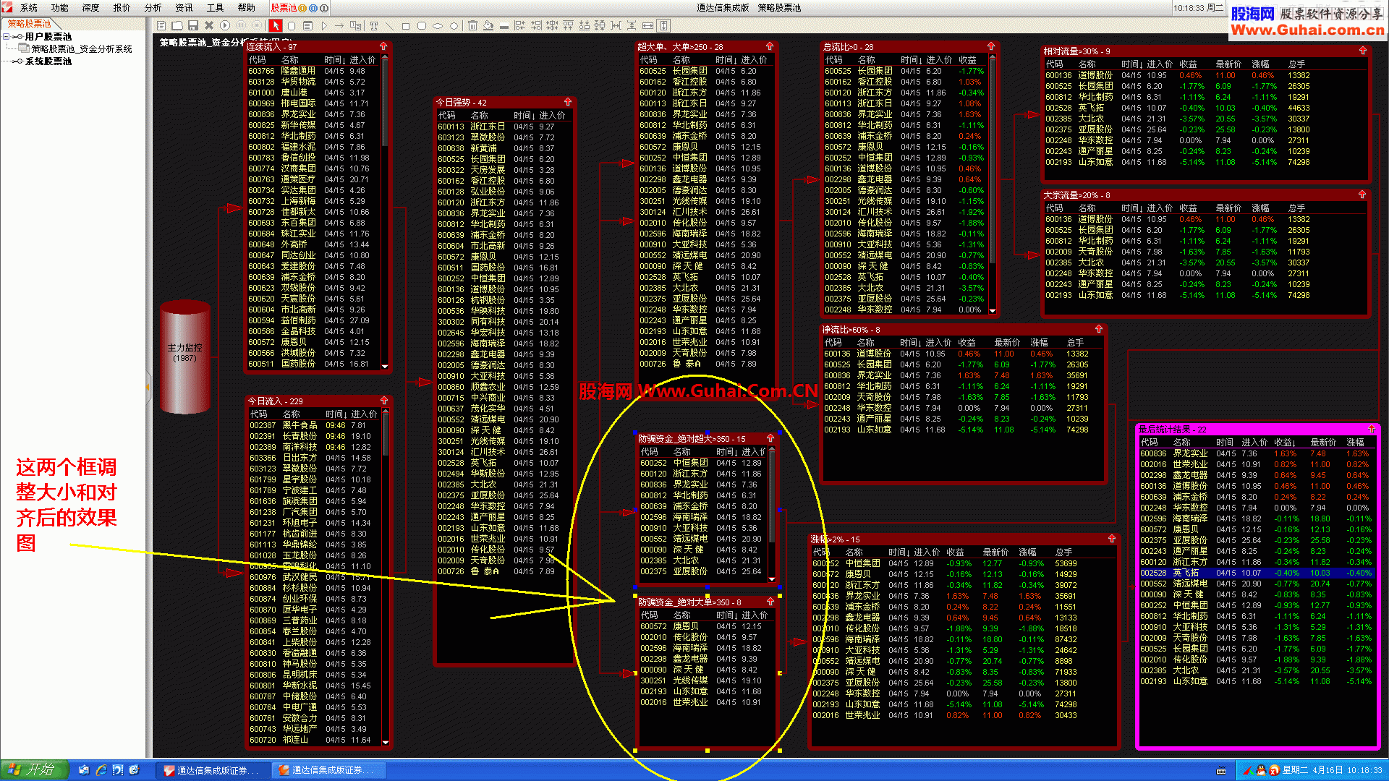This screenshot has width=1389, height=781.
Task: Collapse the 超大单、大单>250 panel arrow
Action: [770, 46]
